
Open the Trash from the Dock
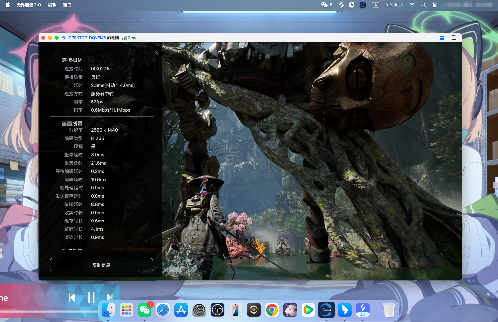point(389,310)
